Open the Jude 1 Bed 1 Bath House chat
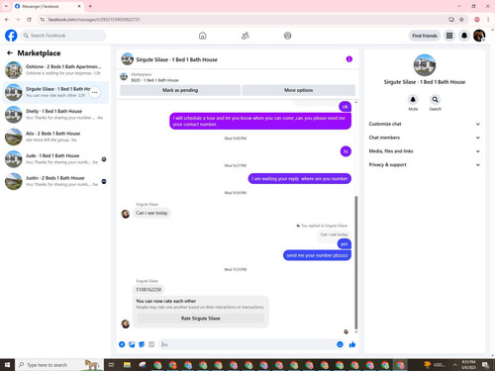Image resolution: width=495 pixels, height=371 pixels. tap(56, 159)
